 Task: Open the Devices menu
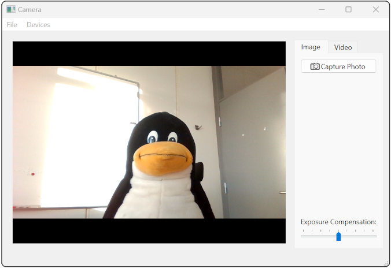coord(38,25)
